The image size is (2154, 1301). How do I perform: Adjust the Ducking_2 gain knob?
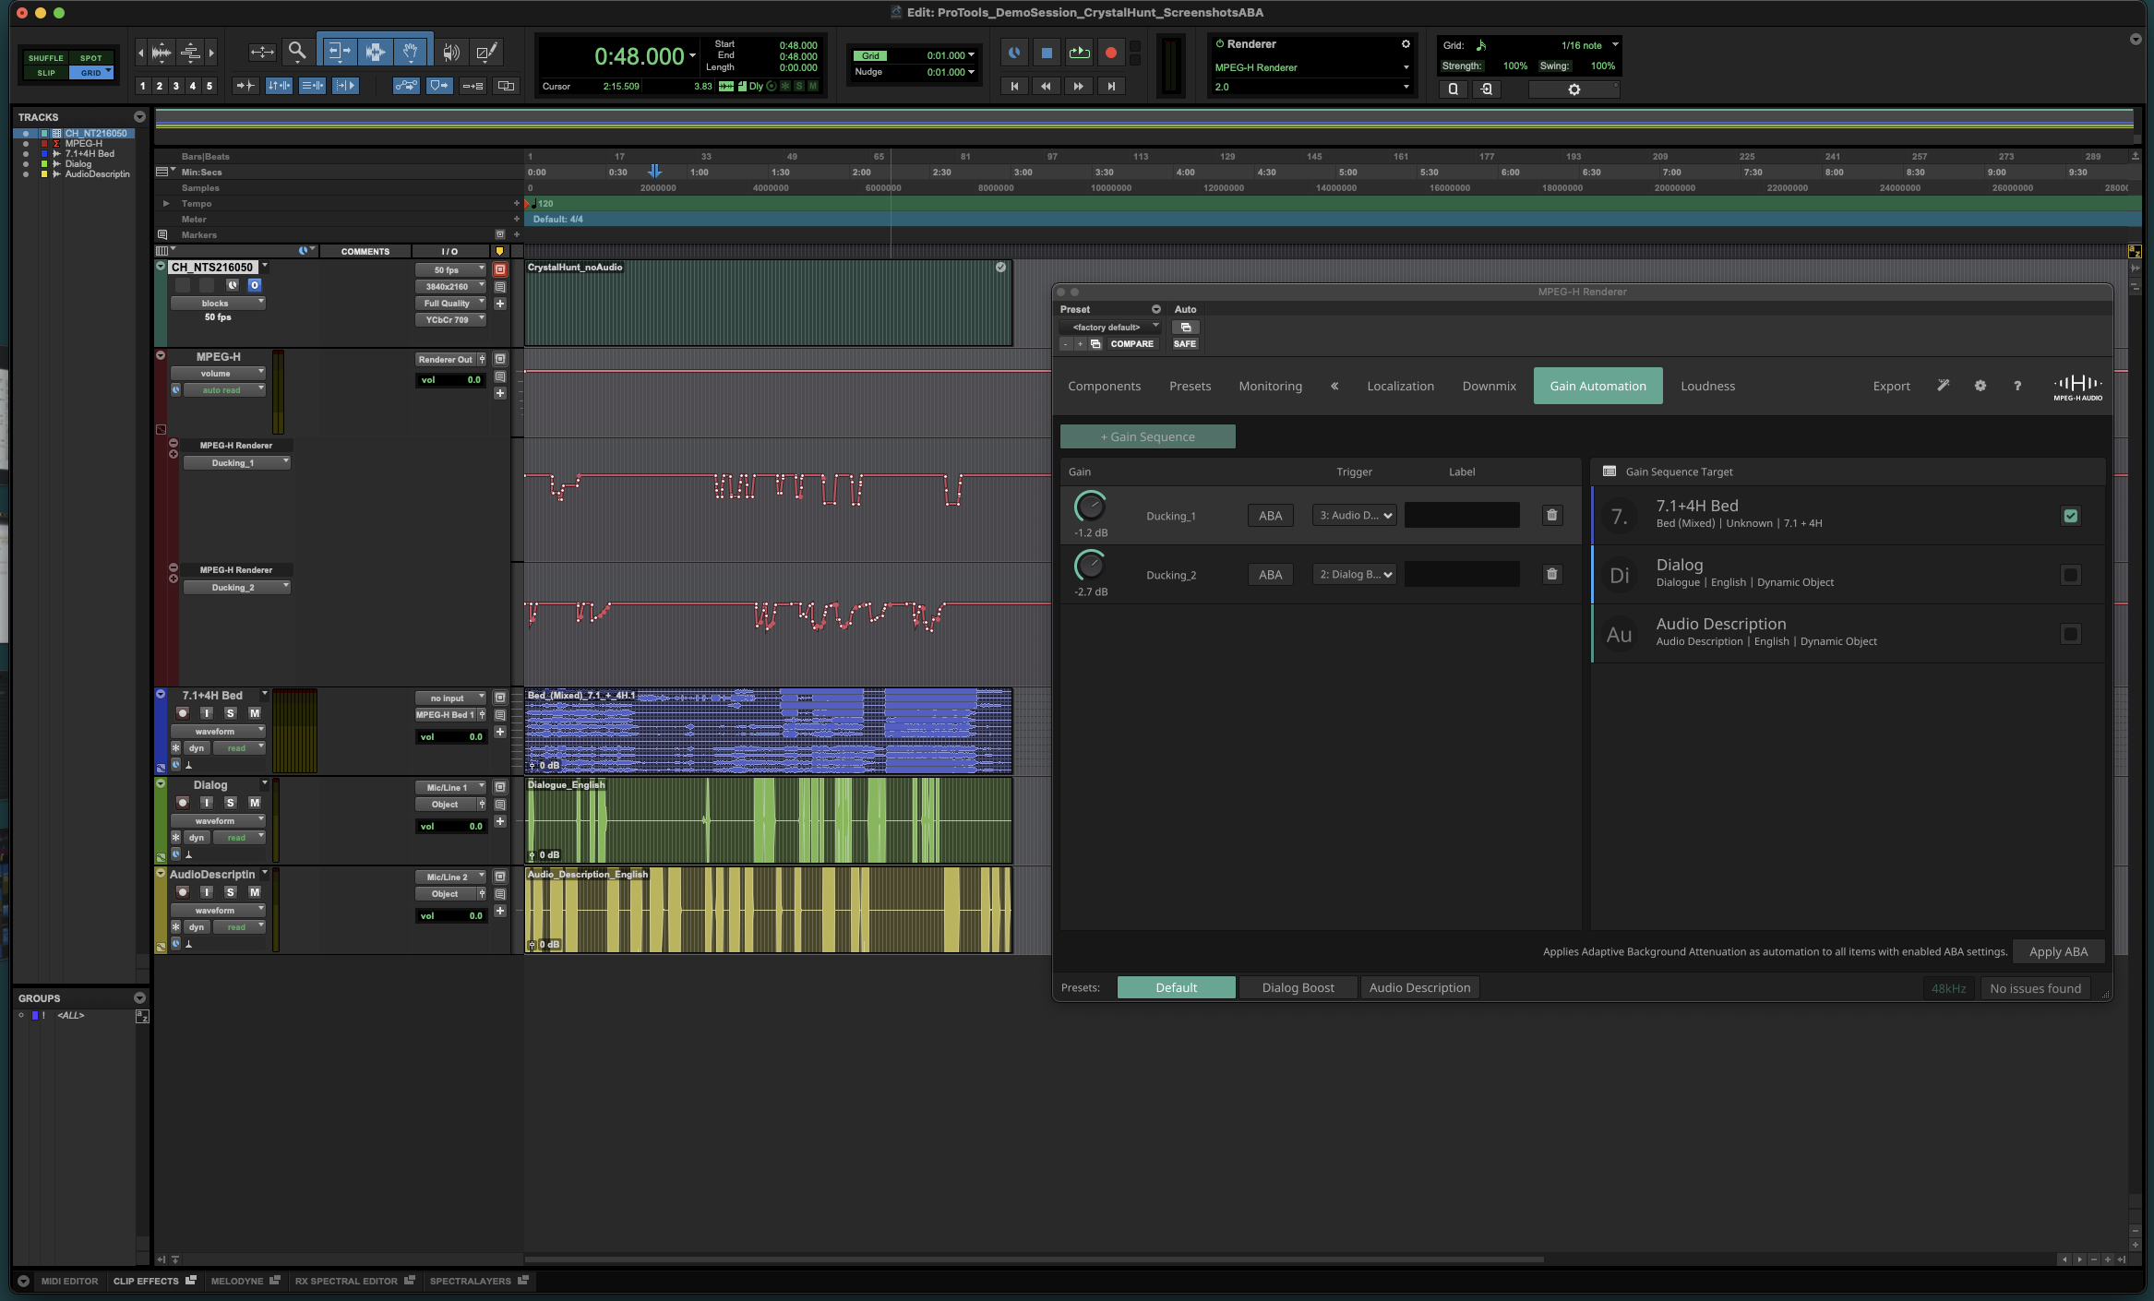[x=1090, y=566]
